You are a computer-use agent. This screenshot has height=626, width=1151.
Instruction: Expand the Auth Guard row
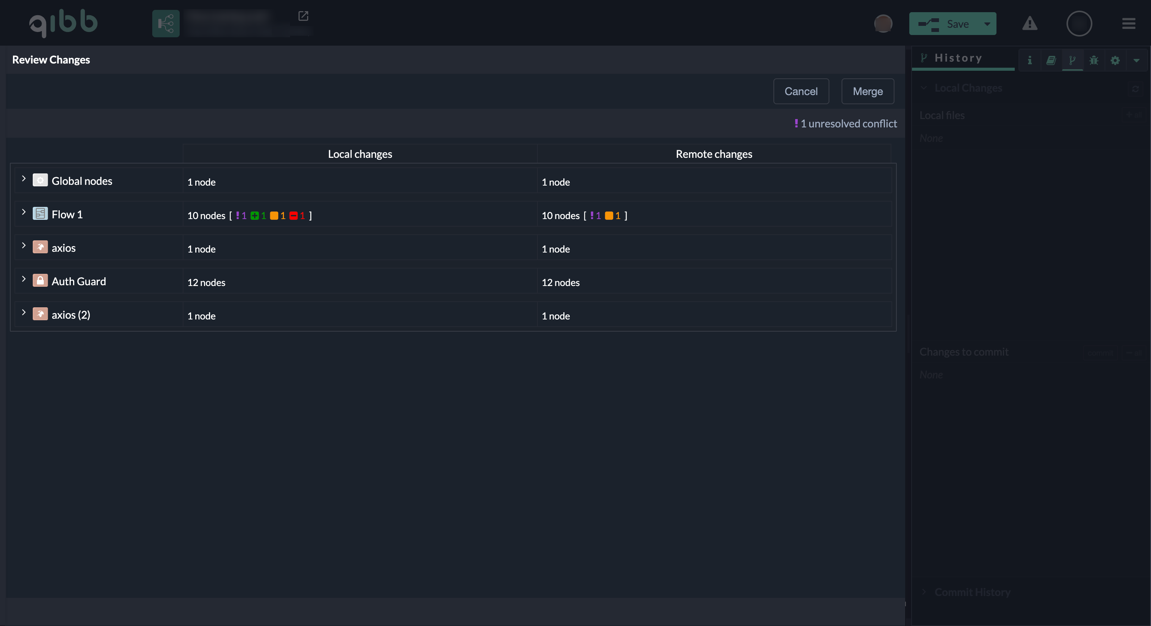24,279
